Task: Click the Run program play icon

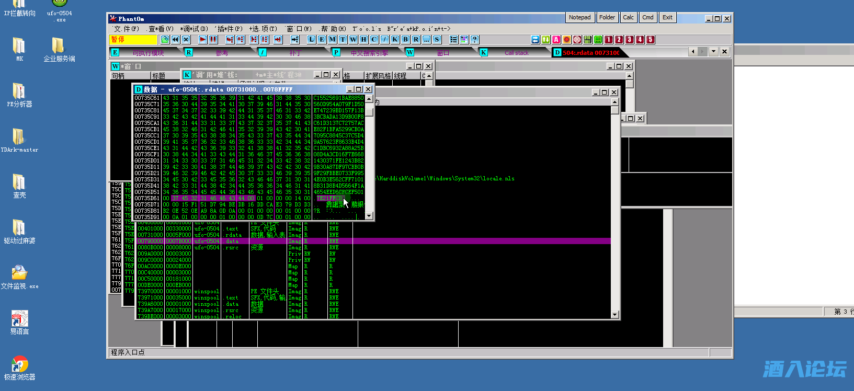Action: coord(202,40)
